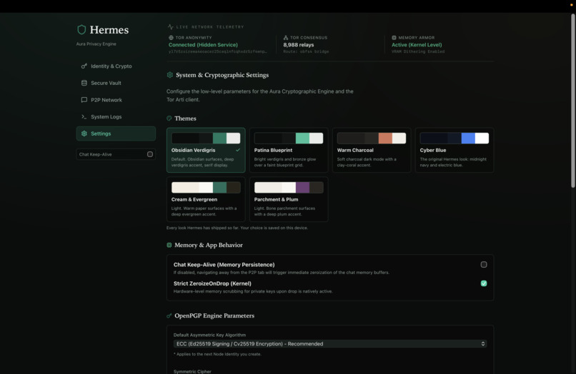The height and width of the screenshot is (374, 576).
Task: Apply the Cyber Blue theme
Action: pyautogui.click(x=455, y=150)
